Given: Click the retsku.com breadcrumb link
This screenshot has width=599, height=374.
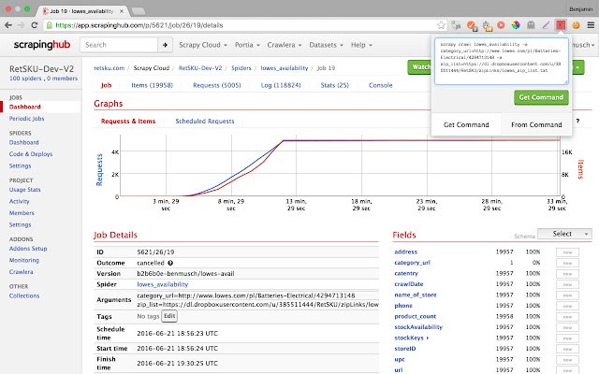Looking at the screenshot, I should coord(110,68).
